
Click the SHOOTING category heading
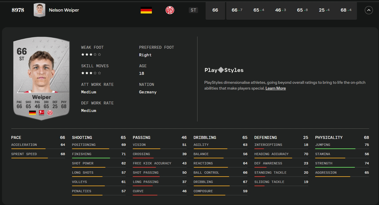(82, 137)
